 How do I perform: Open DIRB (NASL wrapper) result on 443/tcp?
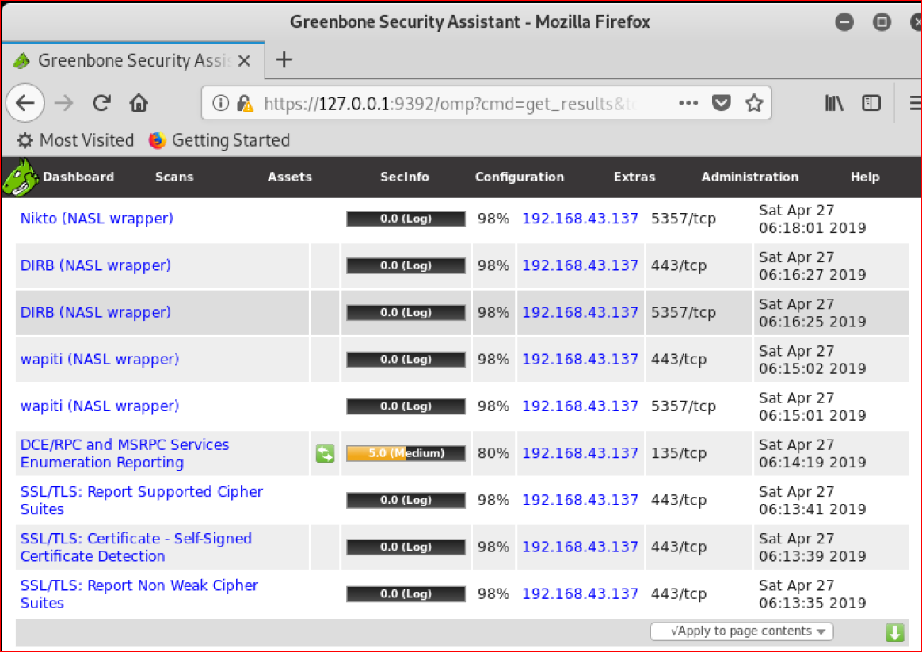96,265
